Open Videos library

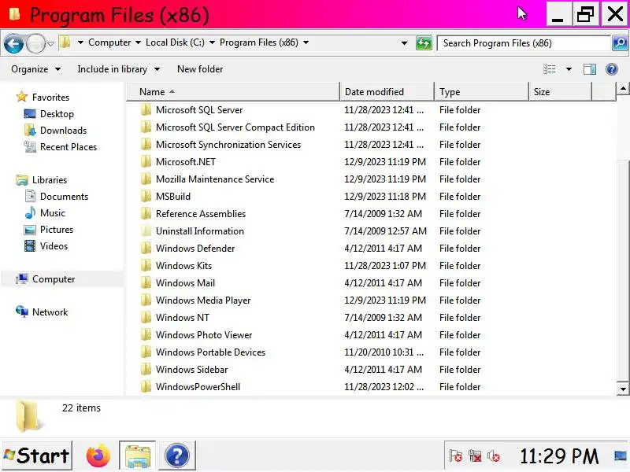pyautogui.click(x=54, y=246)
